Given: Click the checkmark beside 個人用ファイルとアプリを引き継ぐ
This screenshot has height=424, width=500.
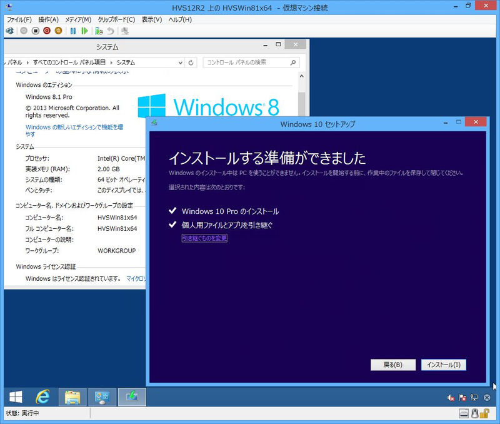Looking at the screenshot, I should [x=172, y=225].
